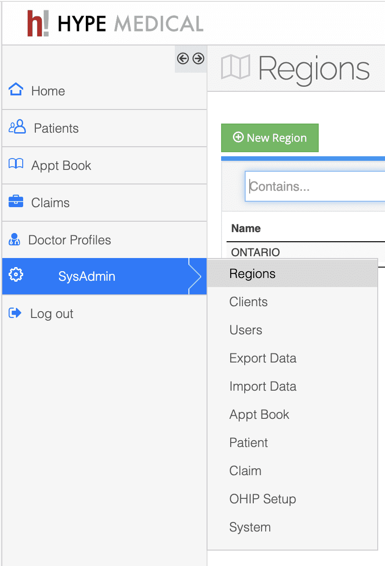
Task: Click the Log out arrow icon
Action: [x=15, y=313]
